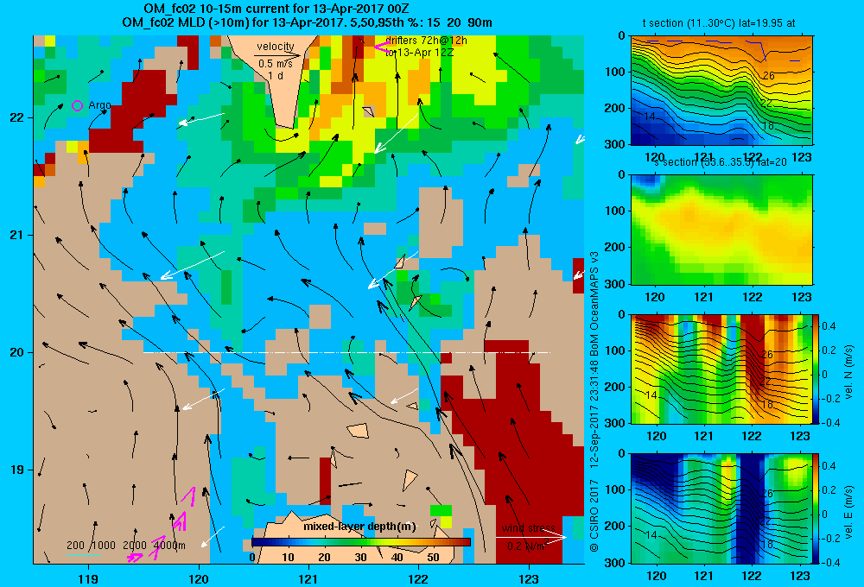
Task: Click the 'Argo' legend label
Action: coord(99,105)
